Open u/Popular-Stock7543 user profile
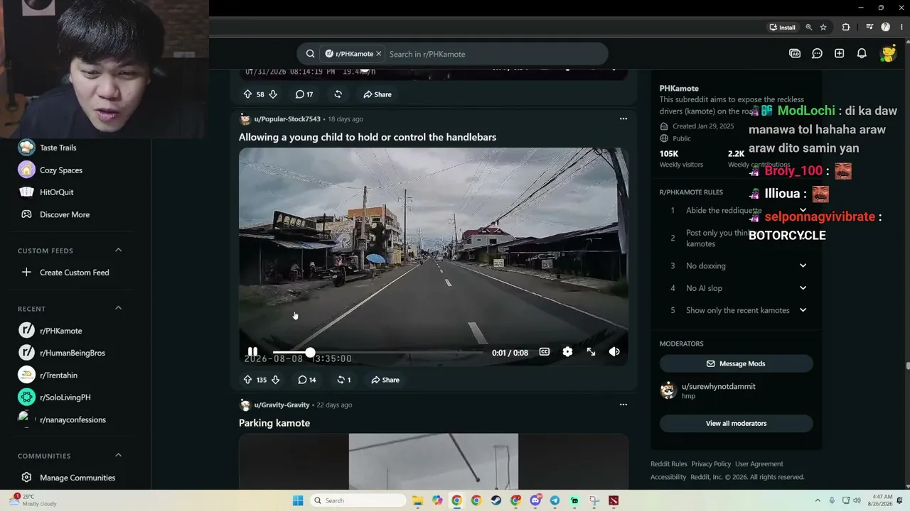Viewport: 910px width, 511px height. (x=287, y=119)
